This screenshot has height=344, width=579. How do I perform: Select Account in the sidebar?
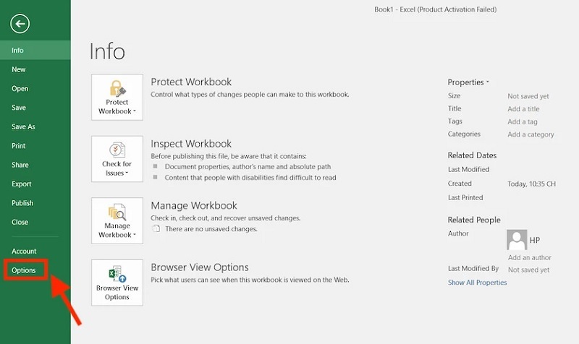click(24, 251)
